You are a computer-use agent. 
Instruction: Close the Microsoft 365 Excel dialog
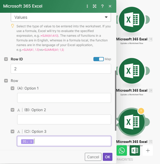110,6
